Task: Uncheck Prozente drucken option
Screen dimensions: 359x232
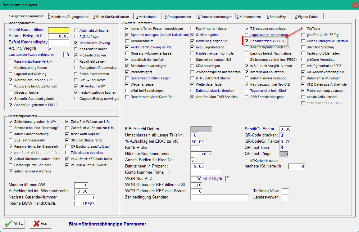Action: [76, 55]
